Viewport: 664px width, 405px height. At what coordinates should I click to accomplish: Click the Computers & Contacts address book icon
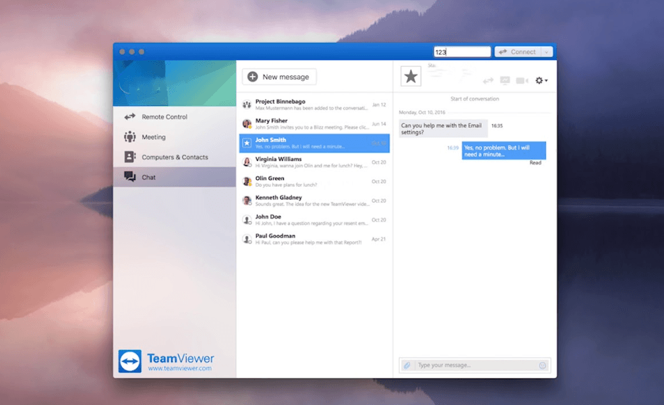tap(130, 157)
